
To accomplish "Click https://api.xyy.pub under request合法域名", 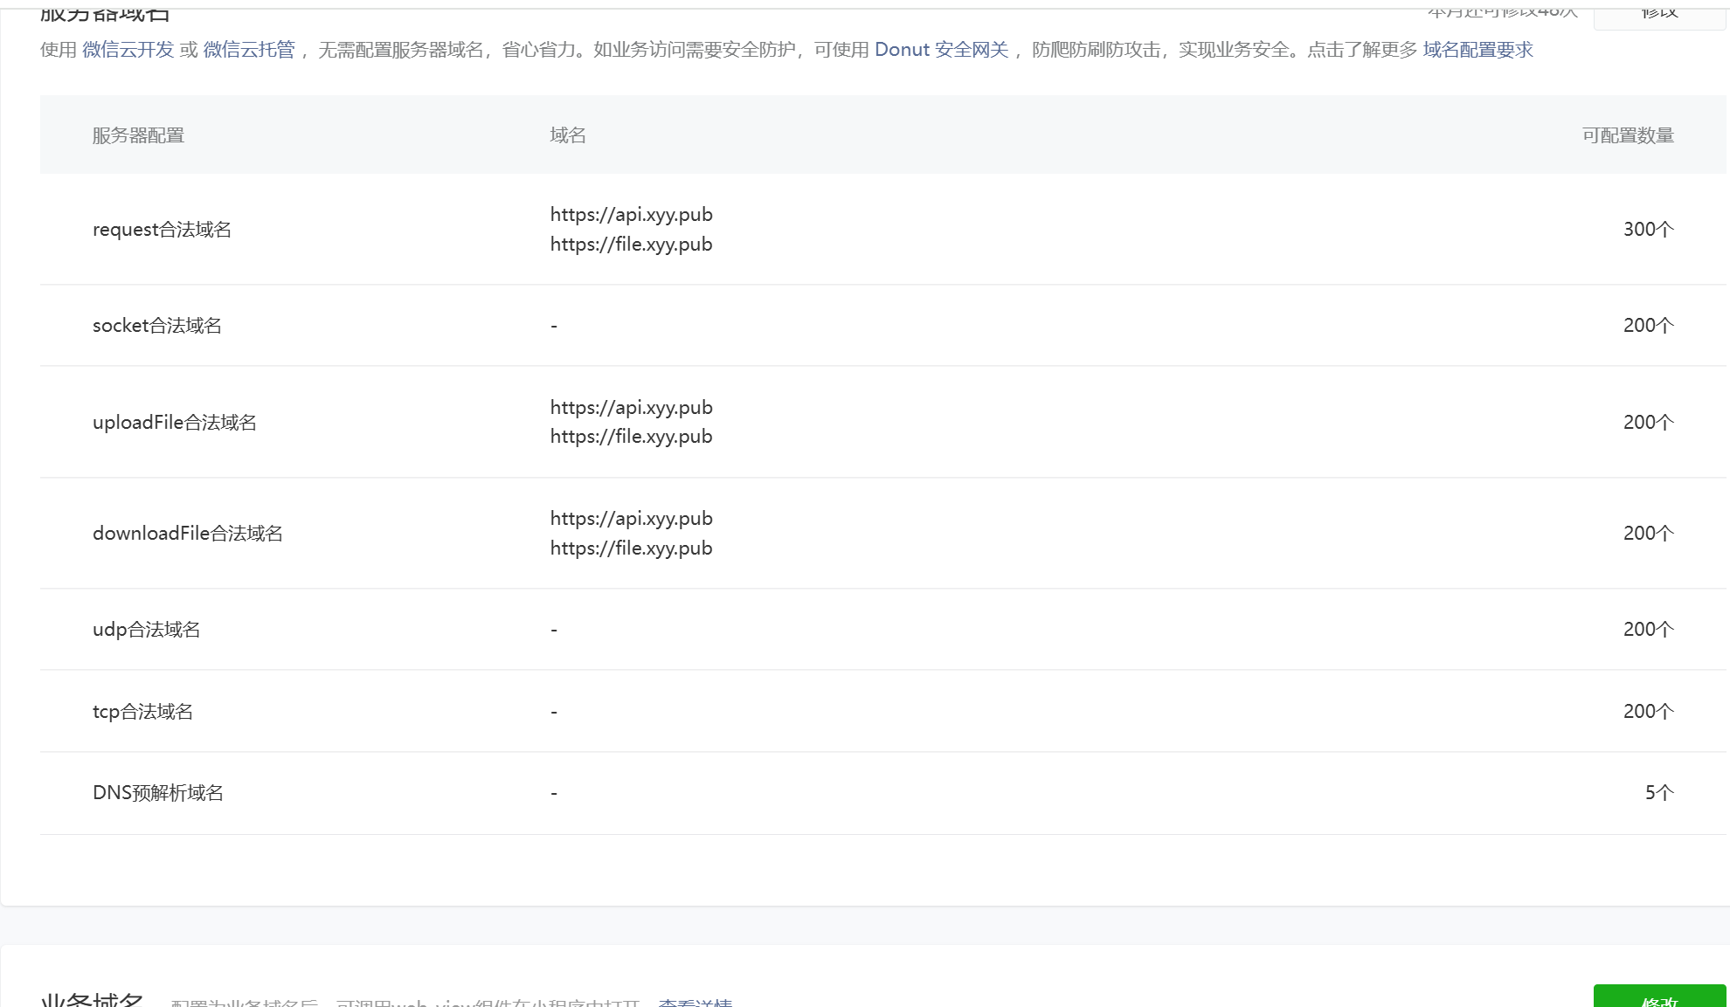I will pyautogui.click(x=631, y=215).
